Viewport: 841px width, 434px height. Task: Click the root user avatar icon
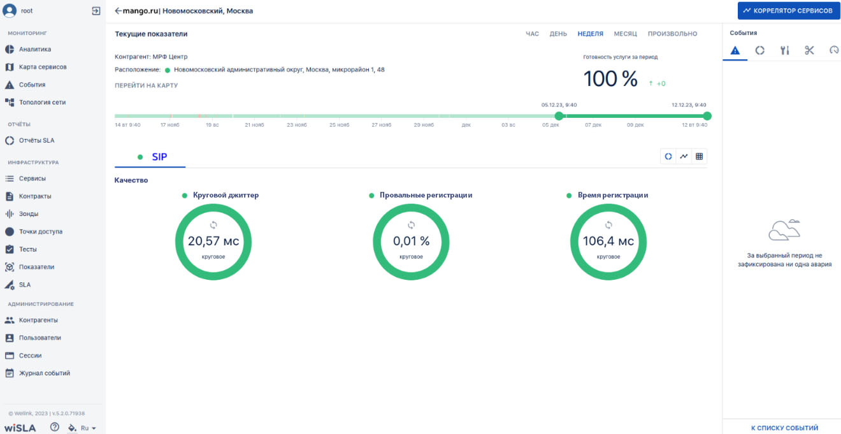pyautogui.click(x=10, y=10)
